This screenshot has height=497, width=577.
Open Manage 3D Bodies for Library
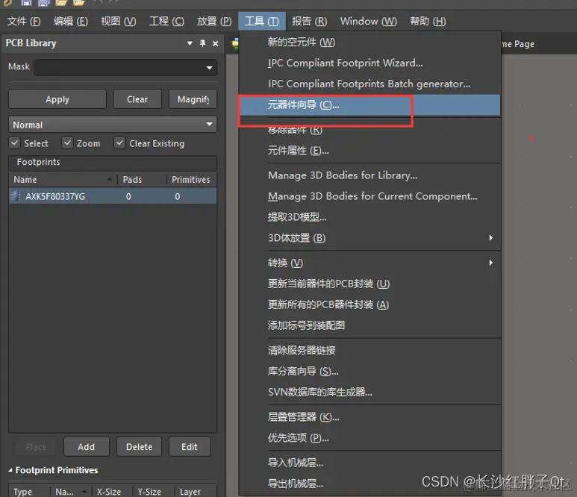tap(369, 175)
